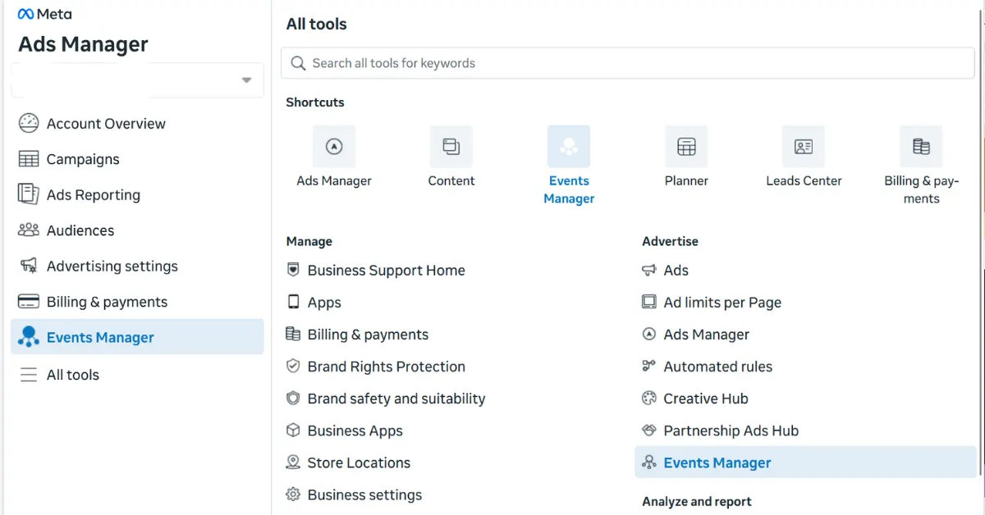
Task: Open the Leads Center shortcut icon
Action: [804, 147]
